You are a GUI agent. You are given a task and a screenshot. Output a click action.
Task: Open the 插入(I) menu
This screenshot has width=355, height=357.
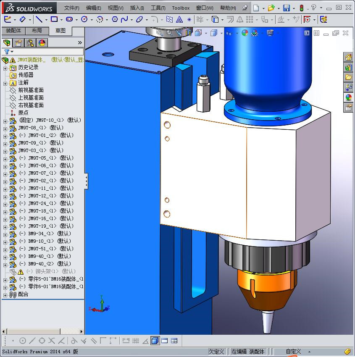(137, 8)
